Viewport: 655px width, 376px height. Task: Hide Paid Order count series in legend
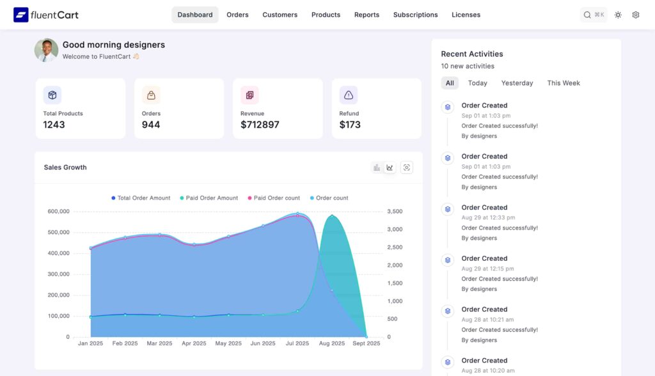tap(273, 198)
